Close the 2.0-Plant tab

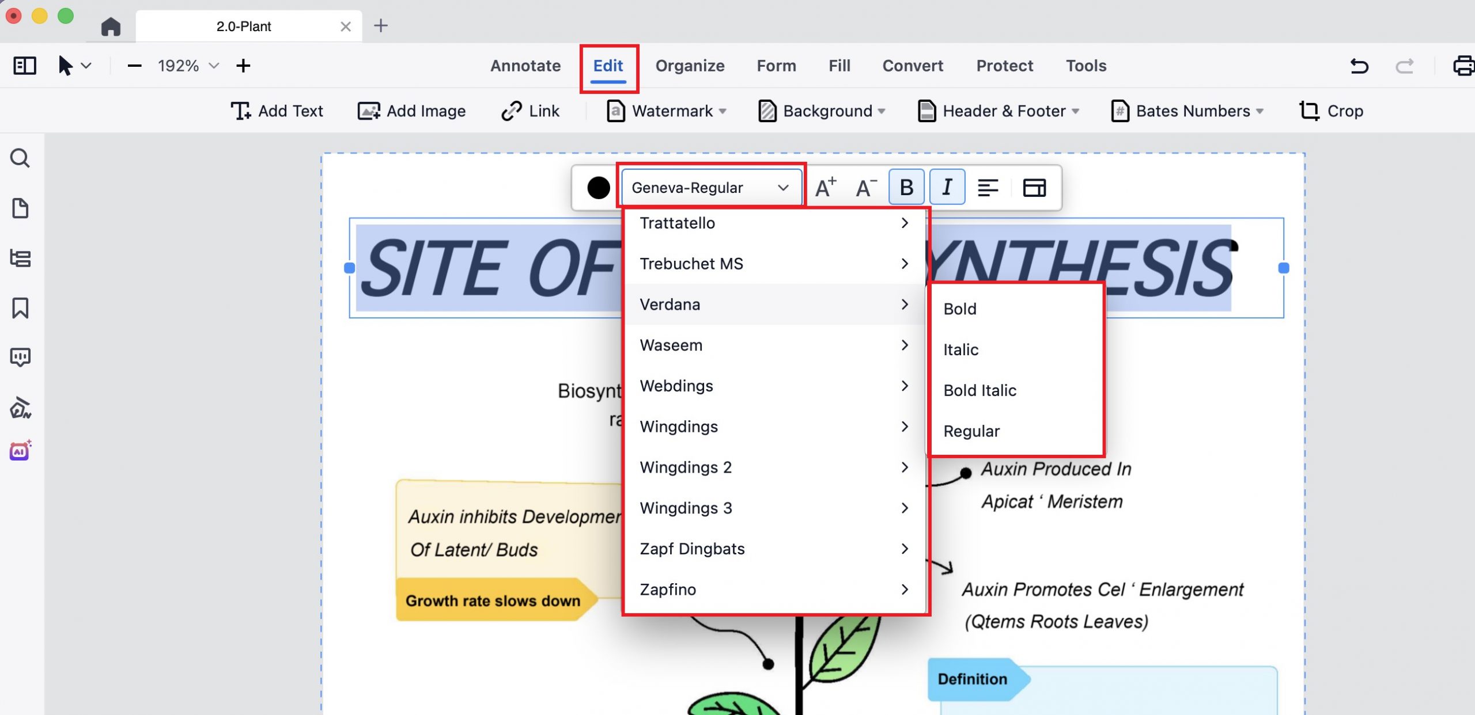[x=346, y=26]
